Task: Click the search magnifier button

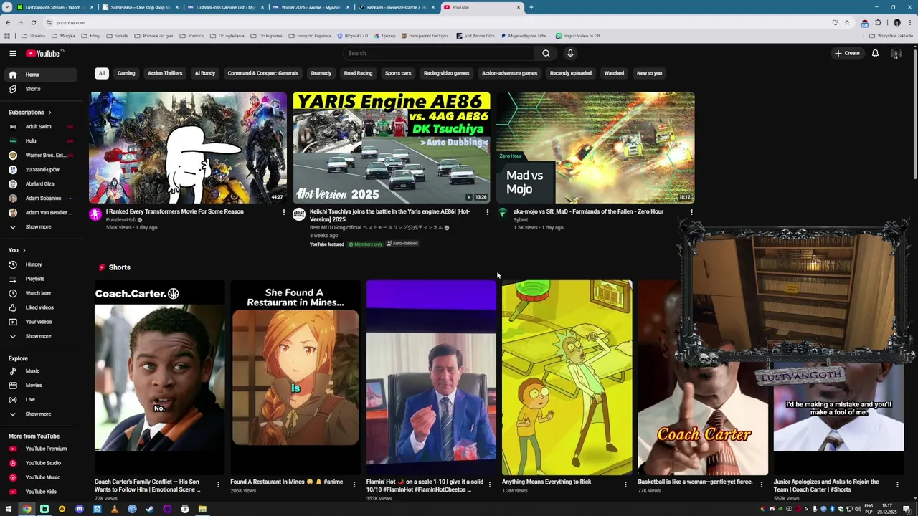Action: point(546,53)
